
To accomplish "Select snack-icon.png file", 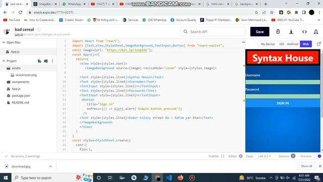I will point(26,75).
